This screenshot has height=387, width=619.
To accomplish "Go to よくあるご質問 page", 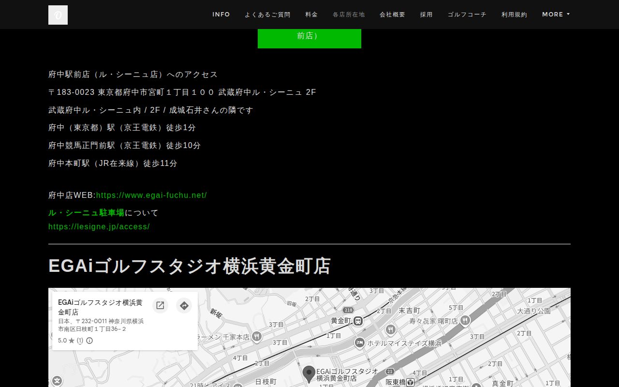I will [x=267, y=15].
